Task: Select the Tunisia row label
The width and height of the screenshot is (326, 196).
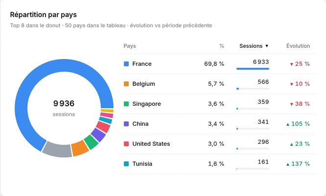Action: [142, 164]
